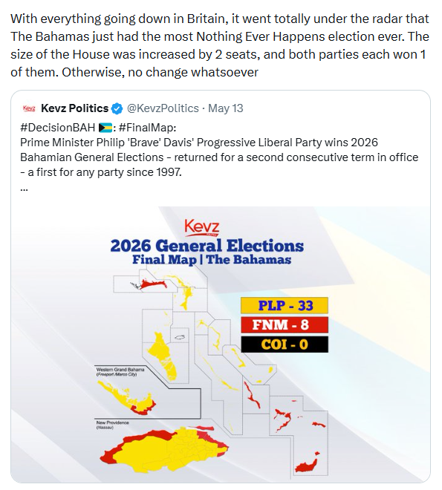Click the main tweet text about Bahamas election
The image size is (442, 490).
click(220, 45)
